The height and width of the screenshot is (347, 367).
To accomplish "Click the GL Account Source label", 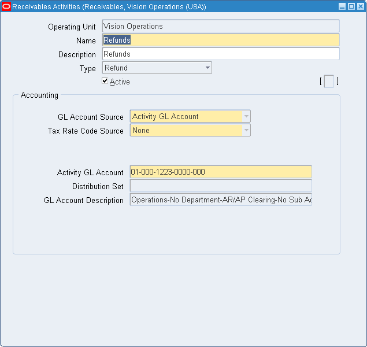I will pos(91,117).
